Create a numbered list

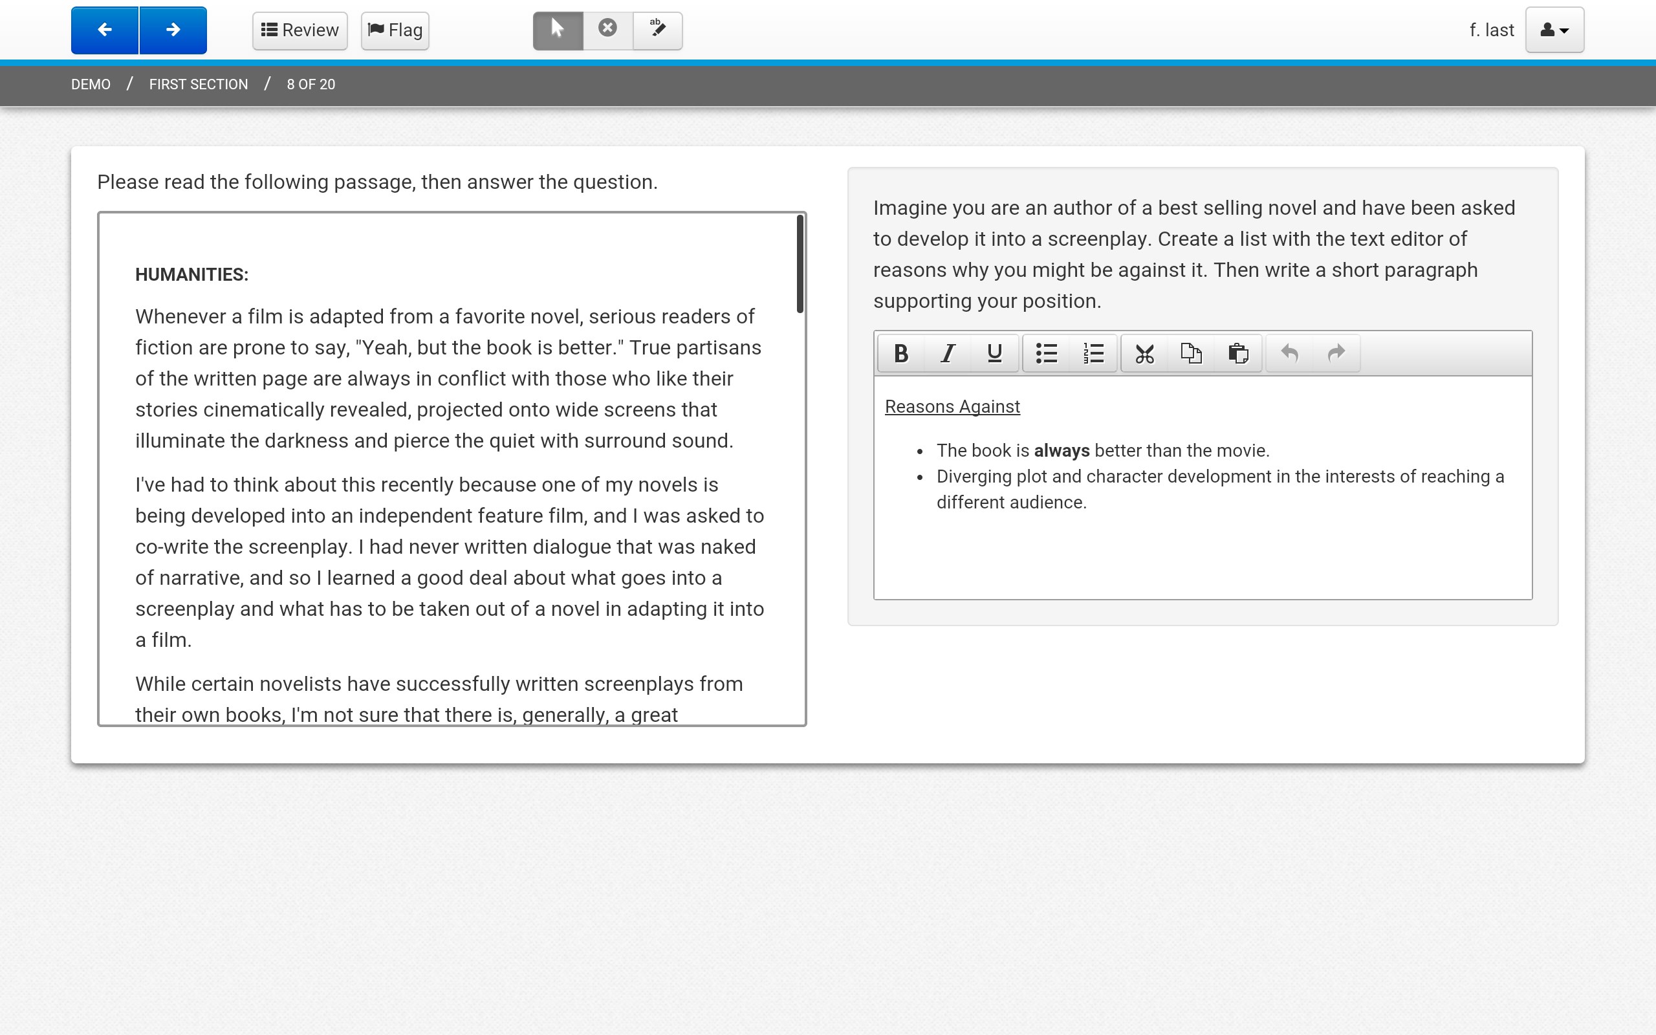pyautogui.click(x=1092, y=353)
